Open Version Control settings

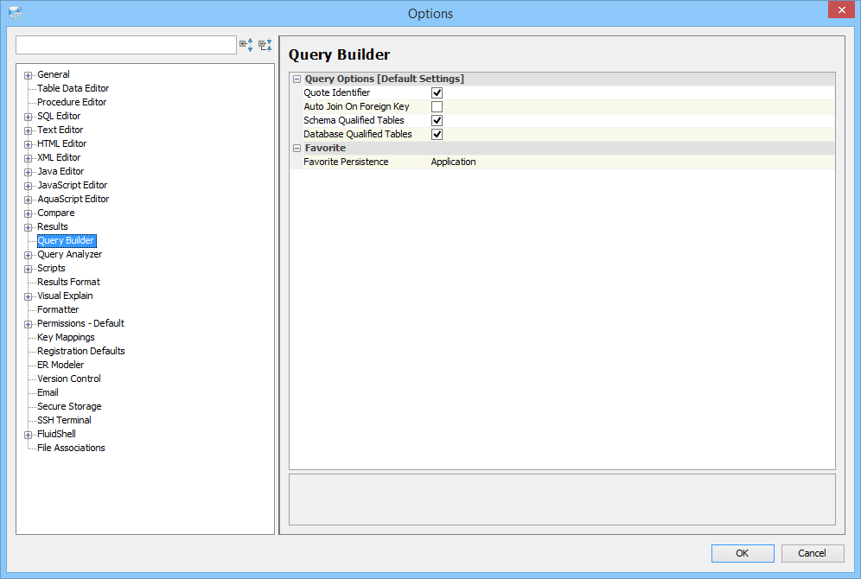(x=69, y=379)
